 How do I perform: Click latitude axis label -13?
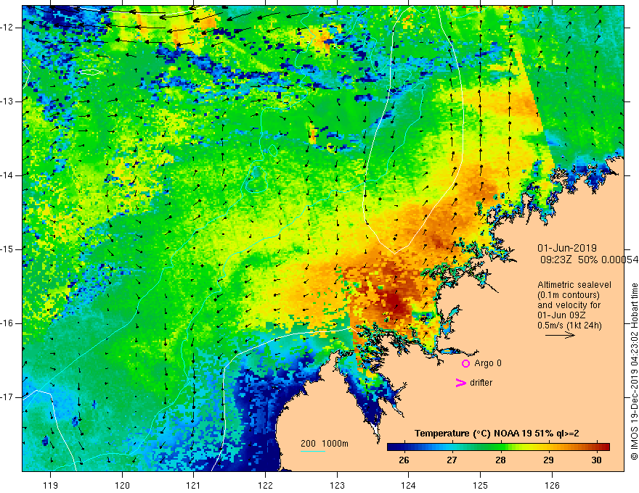(7, 101)
